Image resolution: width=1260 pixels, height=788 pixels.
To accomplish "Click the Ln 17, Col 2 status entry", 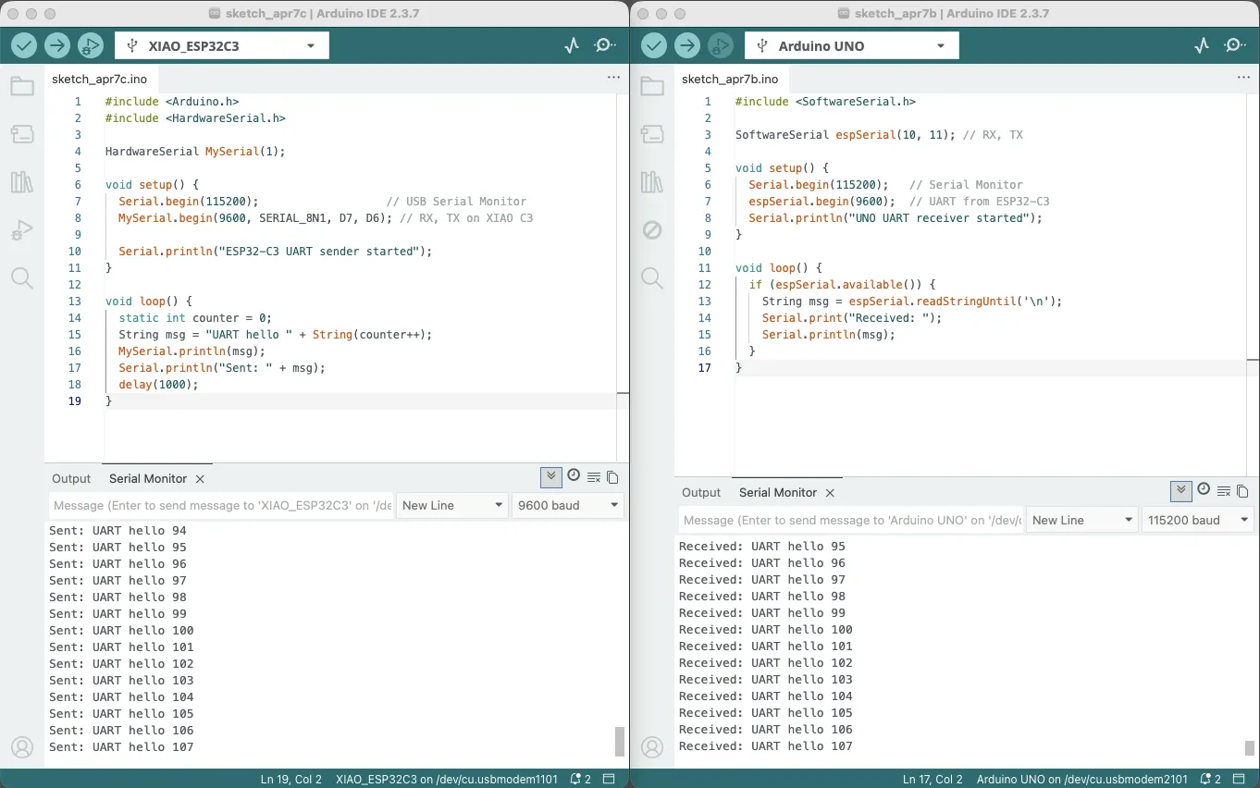I will coord(933,780).
